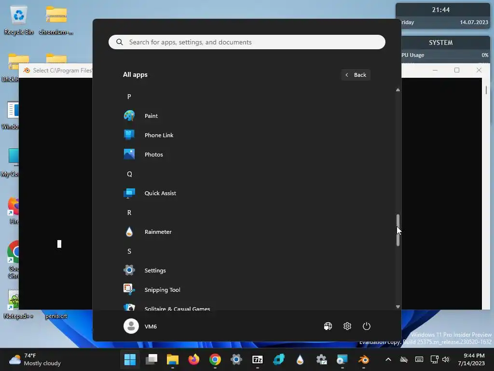Viewport: 494px width, 371px height.
Task: Click the Start menu scrollbar thumb
Action: click(398, 230)
